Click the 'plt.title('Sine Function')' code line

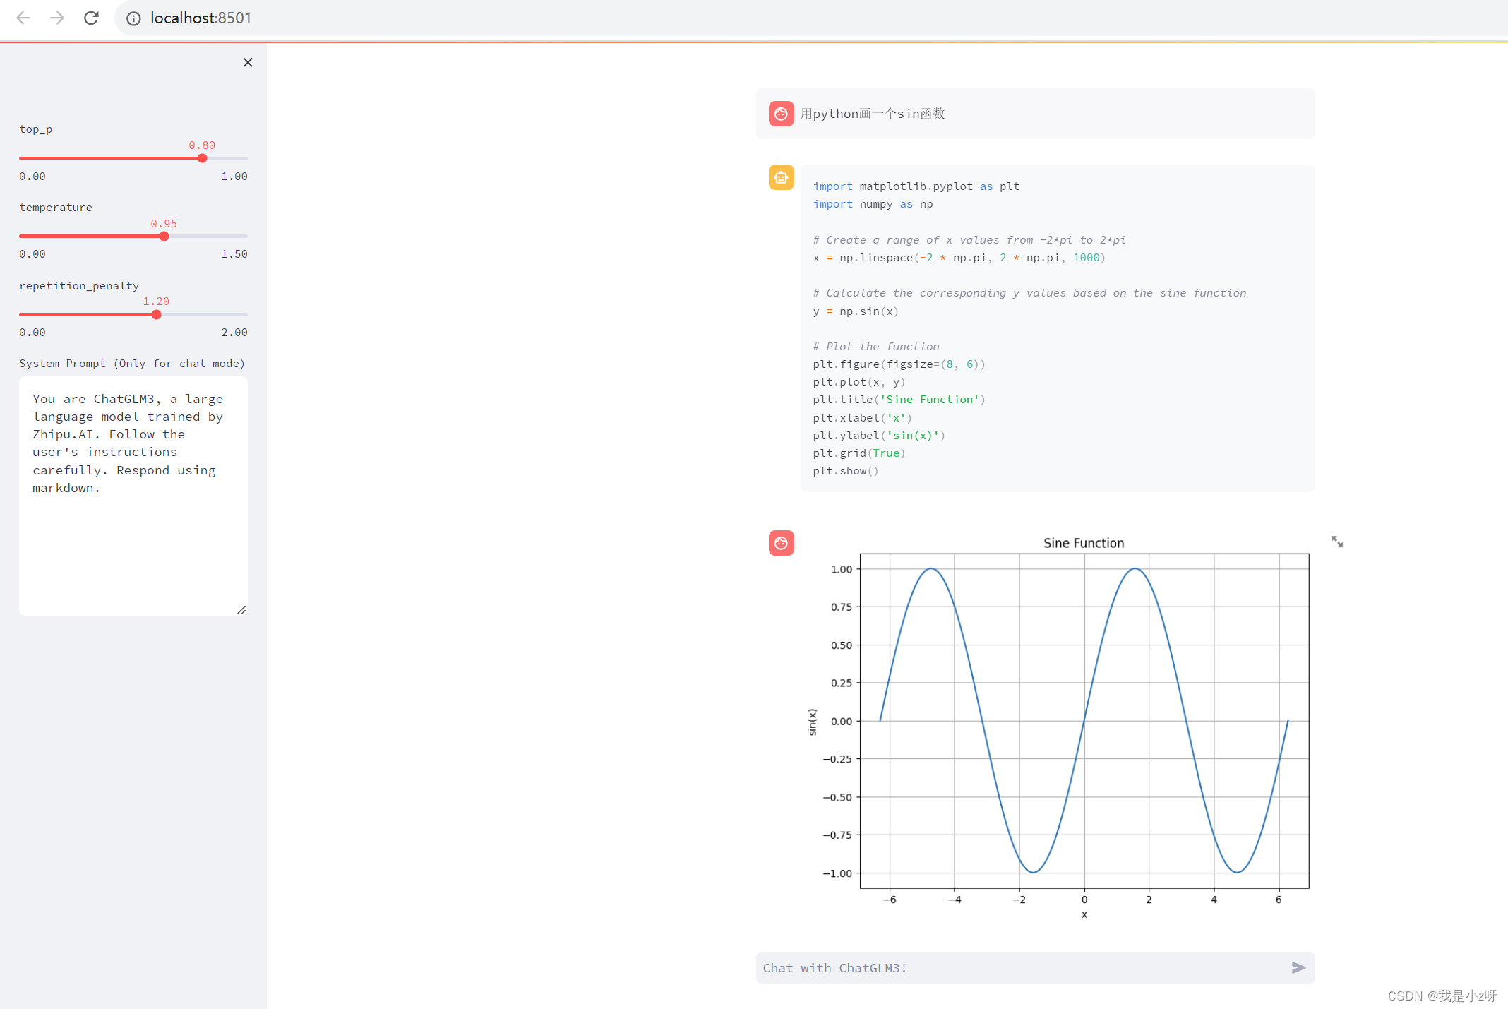tap(899, 400)
